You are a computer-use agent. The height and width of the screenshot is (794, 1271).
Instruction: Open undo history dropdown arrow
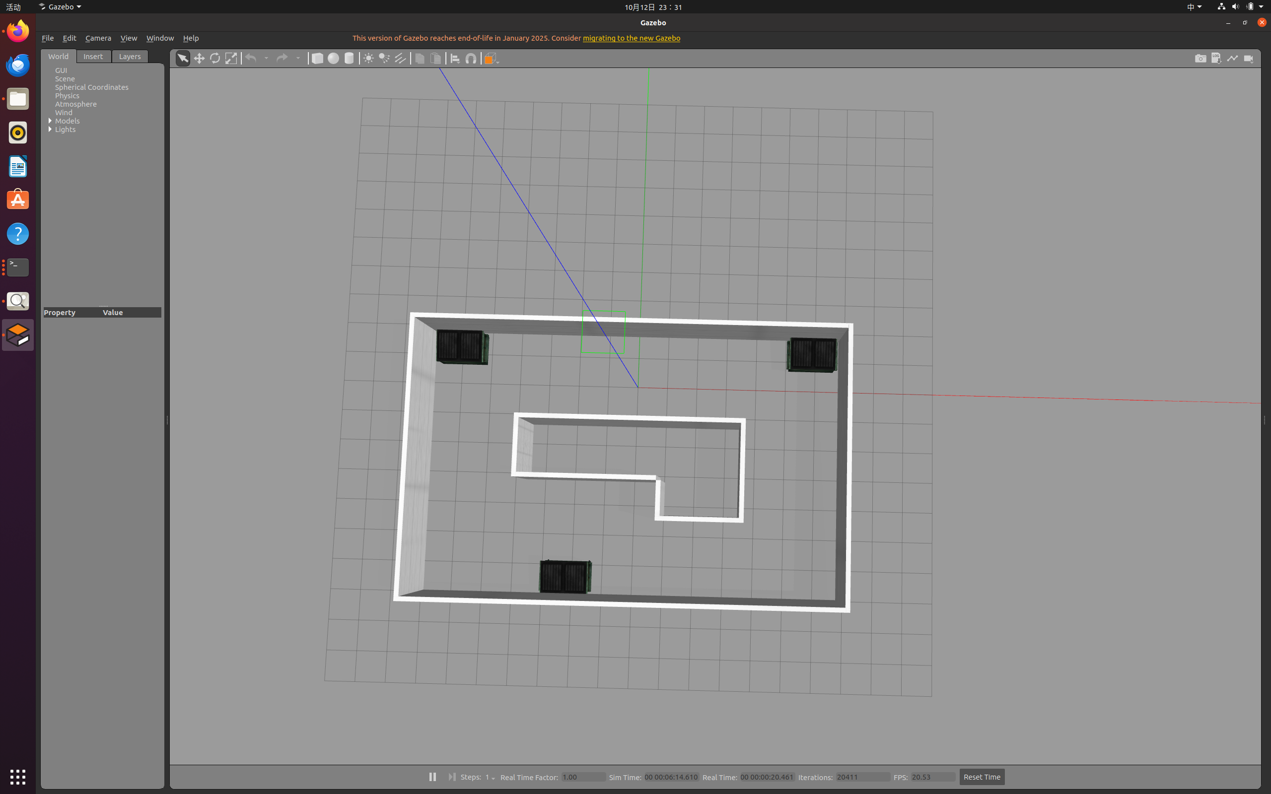point(266,58)
